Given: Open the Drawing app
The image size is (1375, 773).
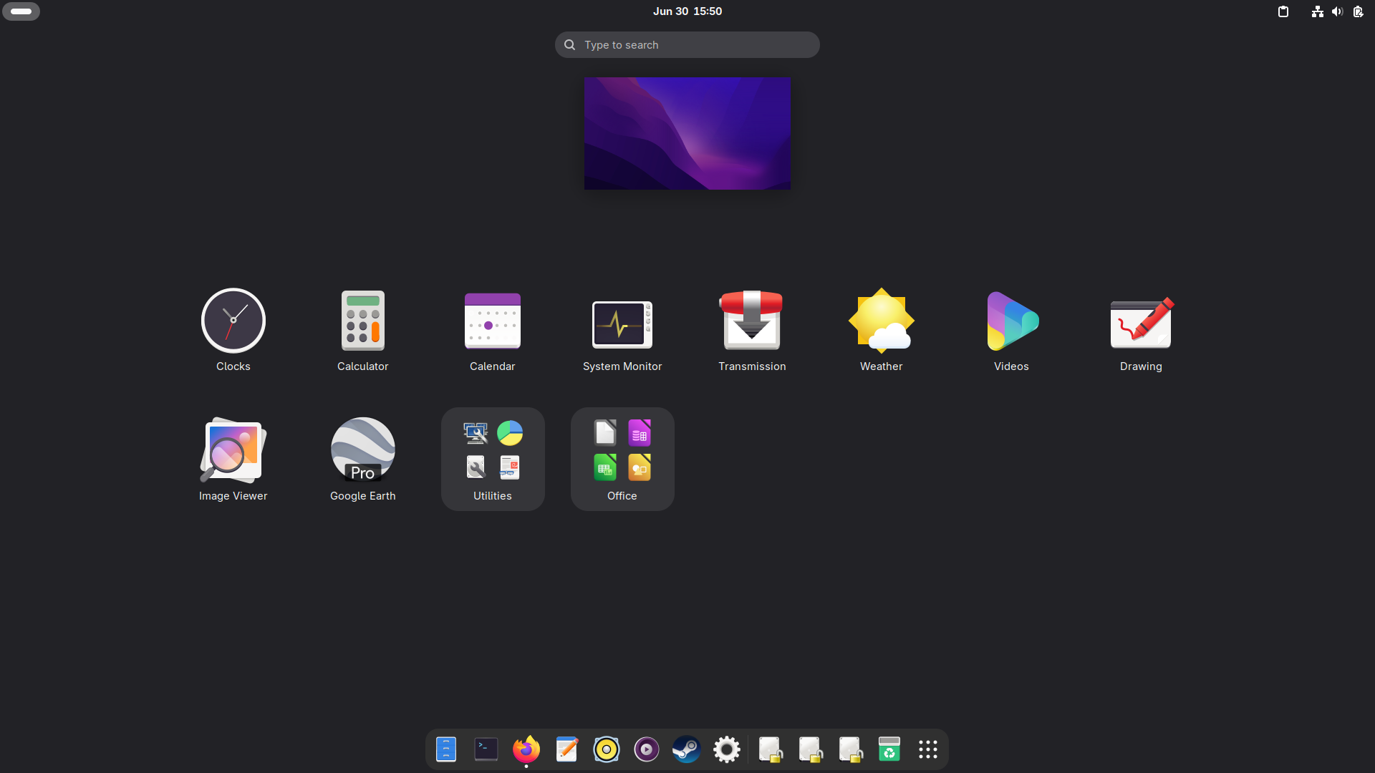Looking at the screenshot, I should [x=1141, y=331].
